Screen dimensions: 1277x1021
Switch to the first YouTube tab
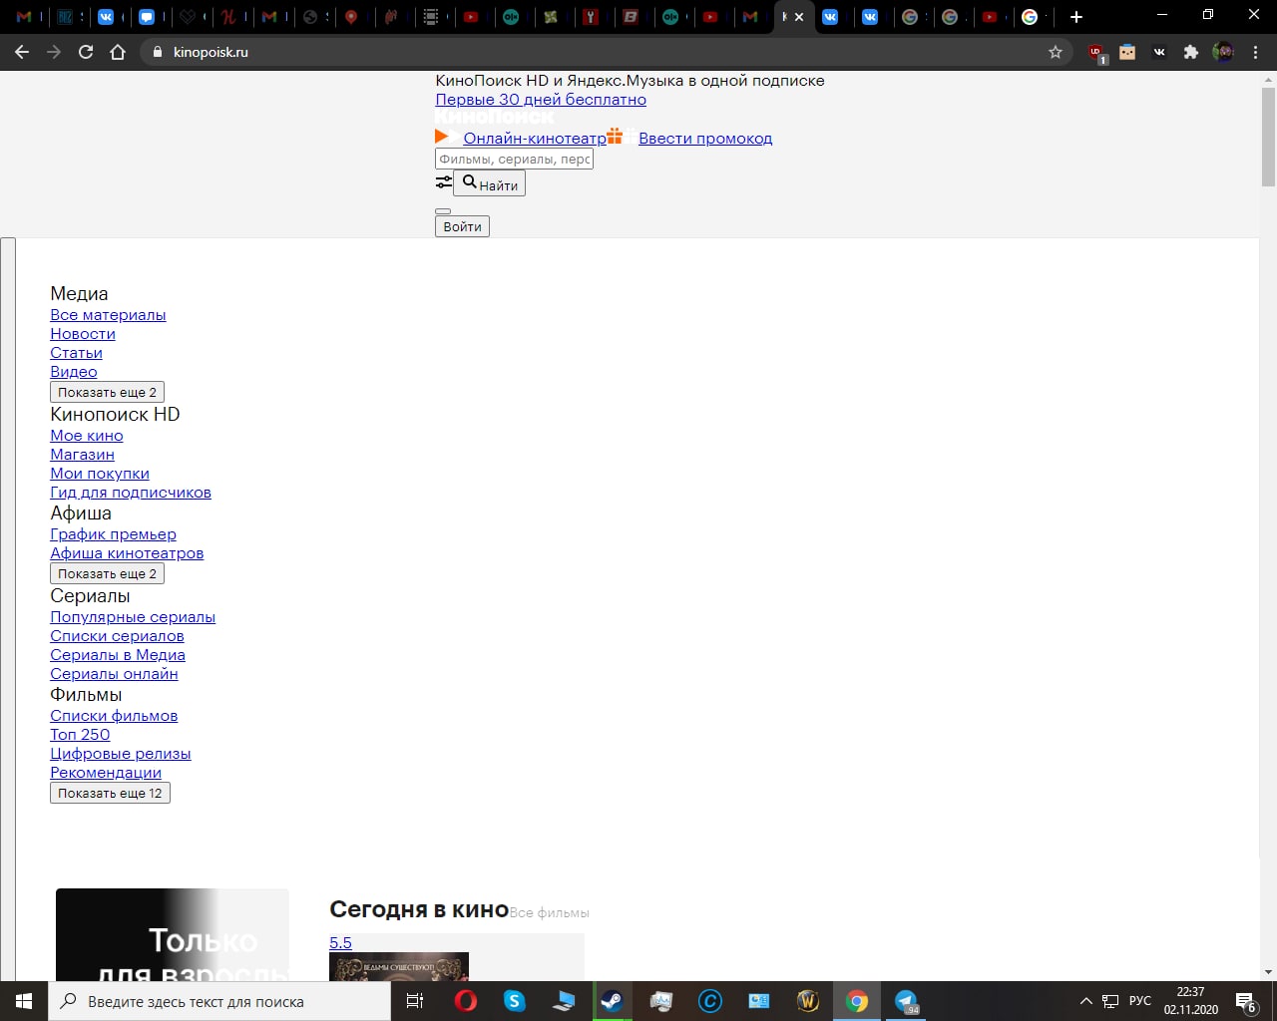[471, 17]
